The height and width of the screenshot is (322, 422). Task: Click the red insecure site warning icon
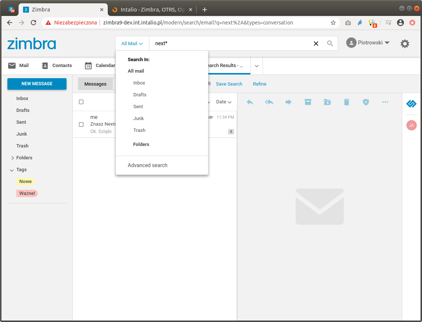48,23
